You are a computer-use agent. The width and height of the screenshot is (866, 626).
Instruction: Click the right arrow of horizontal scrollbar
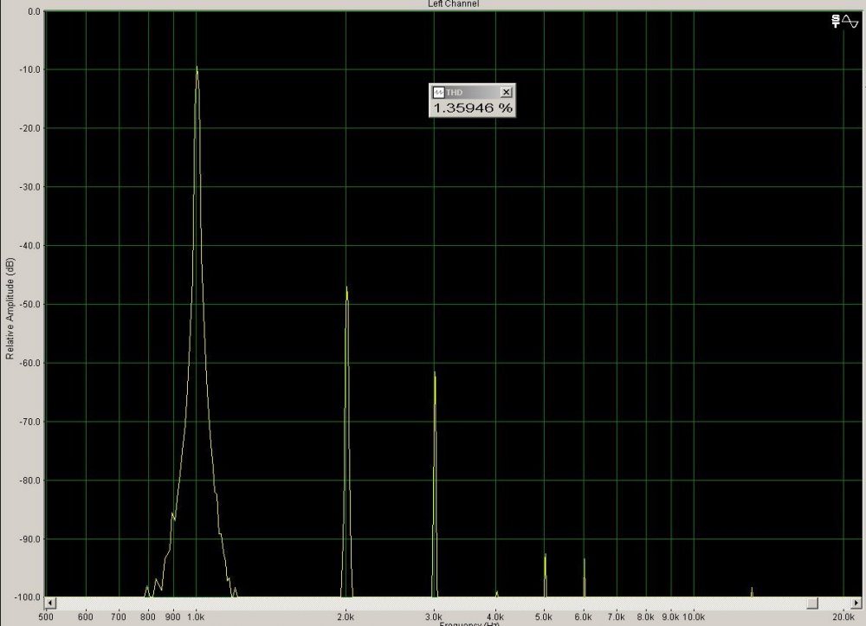pyautogui.click(x=853, y=603)
